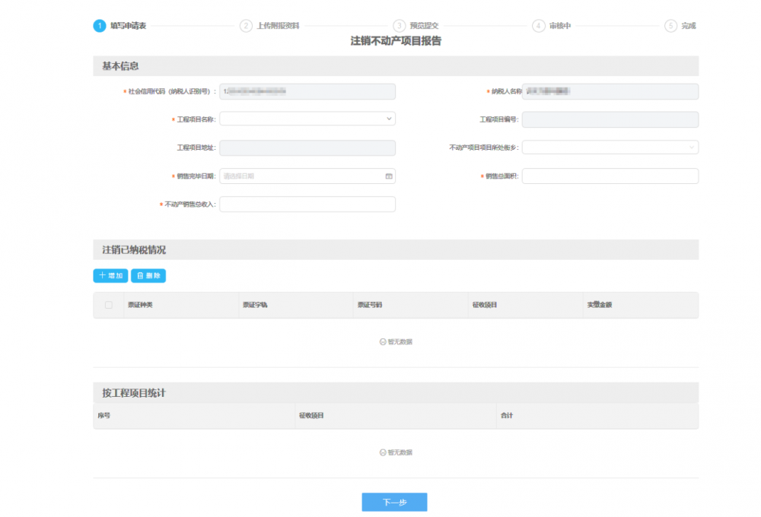Open calendar icon in 销售完毕日期 field

click(x=389, y=176)
